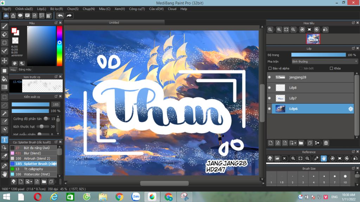Hide the Lớp8 layer
360x202 pixels.
click(269, 88)
